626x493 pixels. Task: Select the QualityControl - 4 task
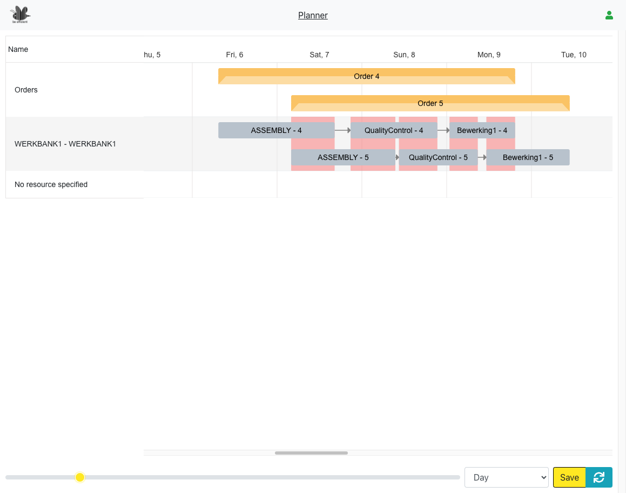[x=393, y=130]
